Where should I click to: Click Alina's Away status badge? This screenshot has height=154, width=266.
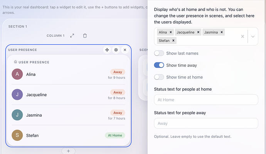118,72
